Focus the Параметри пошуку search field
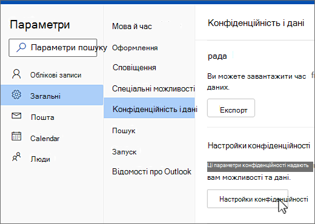This screenshot has height=224, width=315. [53, 48]
